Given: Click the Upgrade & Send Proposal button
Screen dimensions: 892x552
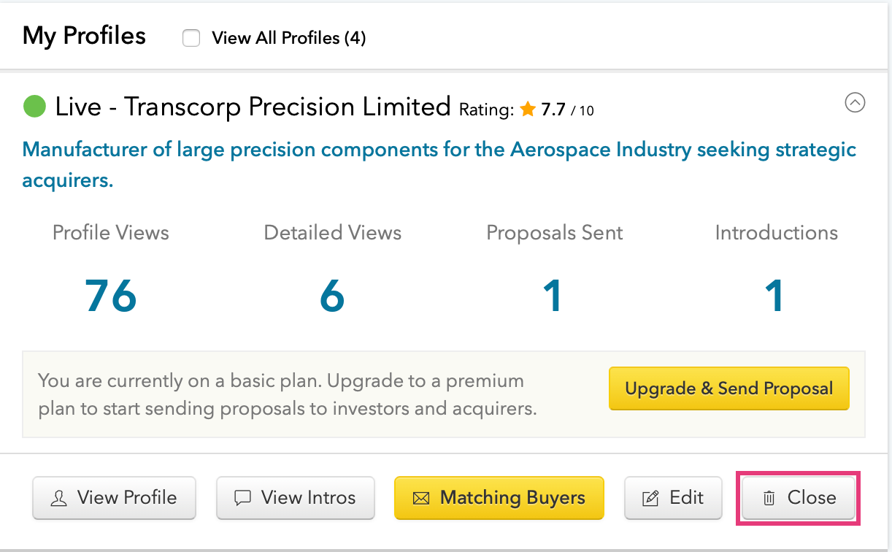Looking at the screenshot, I should click(729, 388).
